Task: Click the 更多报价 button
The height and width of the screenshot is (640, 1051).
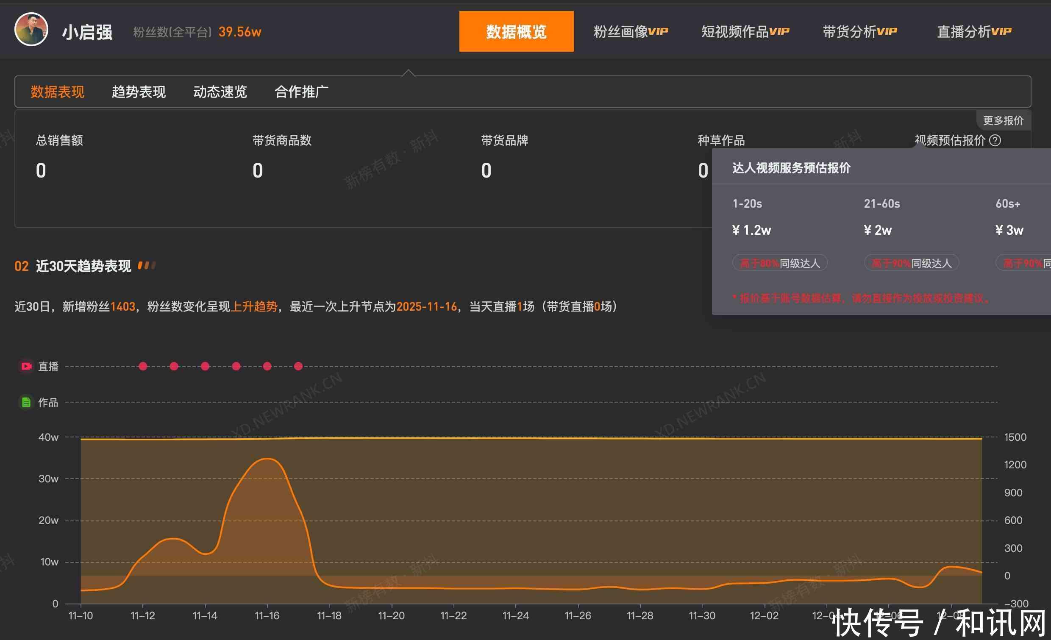Action: (1003, 121)
